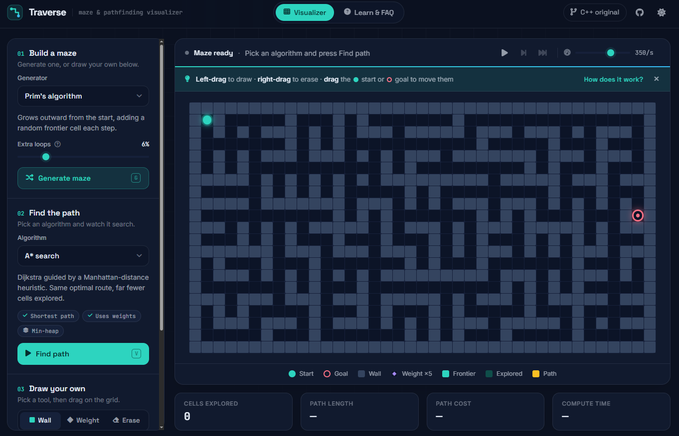Click the V shortcut key badge
This screenshot has width=679, height=436.
click(137, 353)
